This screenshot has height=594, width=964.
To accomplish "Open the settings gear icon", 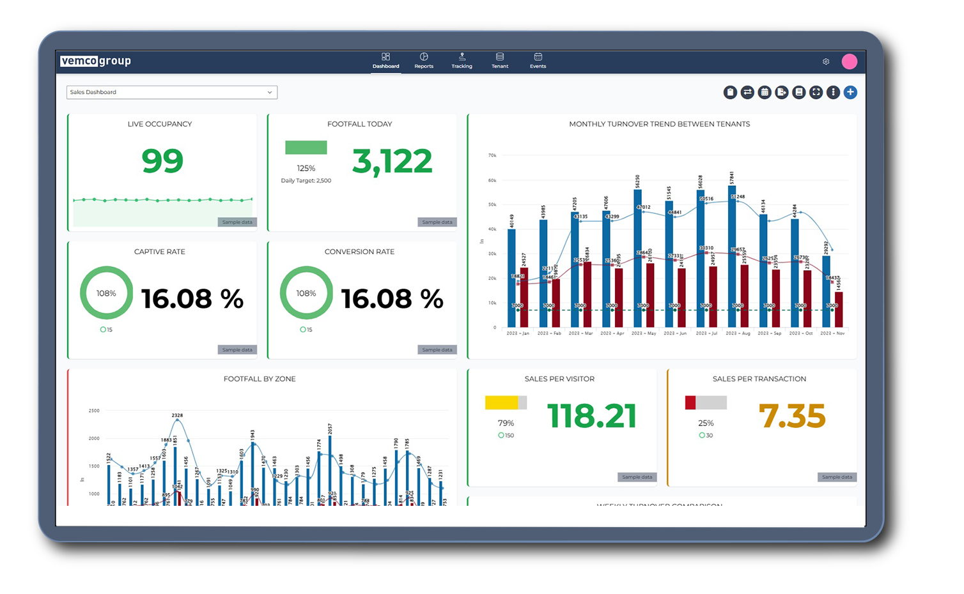I will tap(825, 61).
